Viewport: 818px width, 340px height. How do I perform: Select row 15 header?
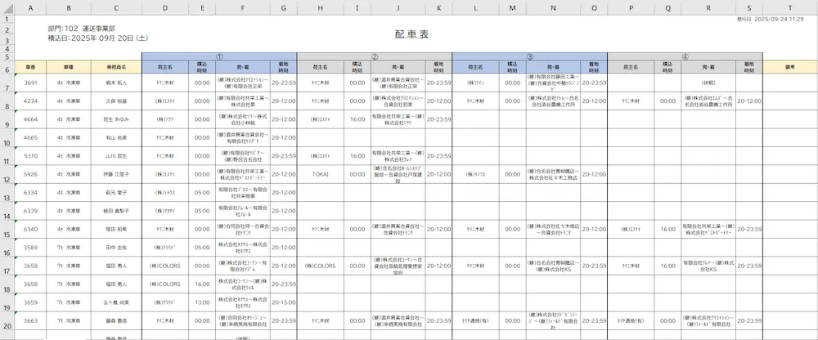[7, 229]
